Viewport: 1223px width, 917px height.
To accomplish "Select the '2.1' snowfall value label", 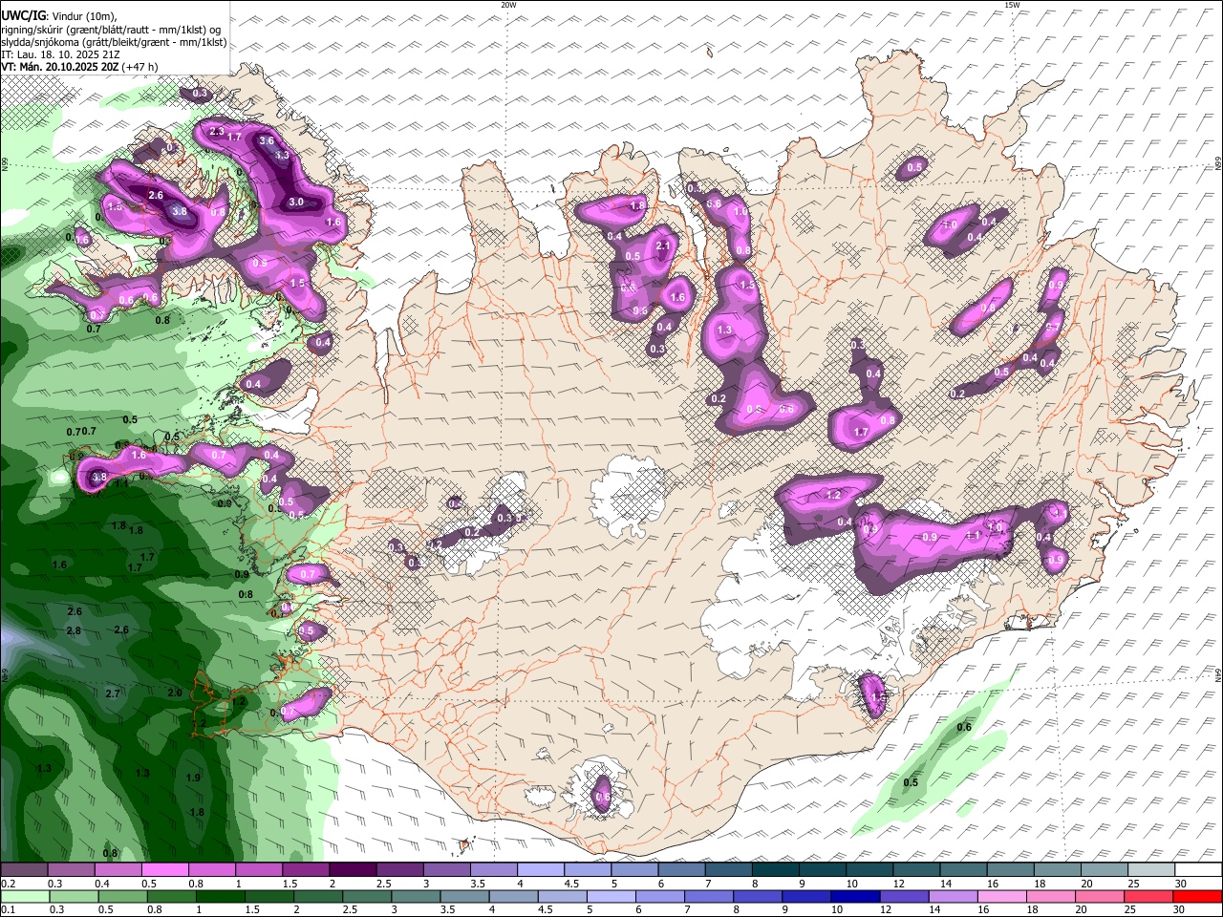I will tap(665, 246).
